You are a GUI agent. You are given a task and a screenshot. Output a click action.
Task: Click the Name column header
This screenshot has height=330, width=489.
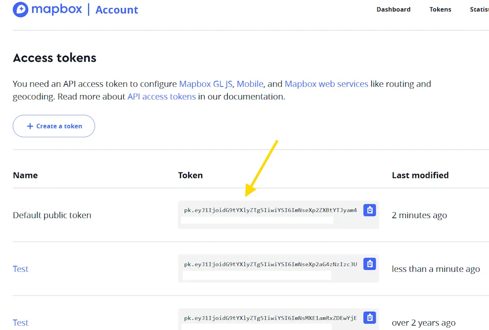coord(25,175)
